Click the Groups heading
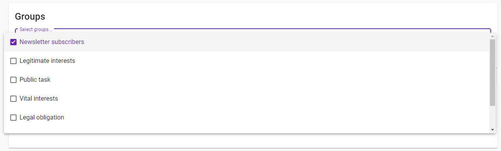The height and width of the screenshot is (151, 501). (30, 17)
